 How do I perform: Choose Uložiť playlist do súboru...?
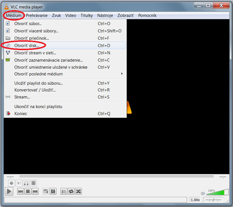(x=65, y=83)
